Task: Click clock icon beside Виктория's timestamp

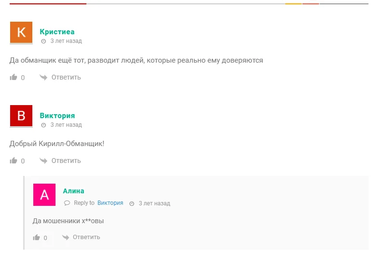Action: tap(43, 125)
